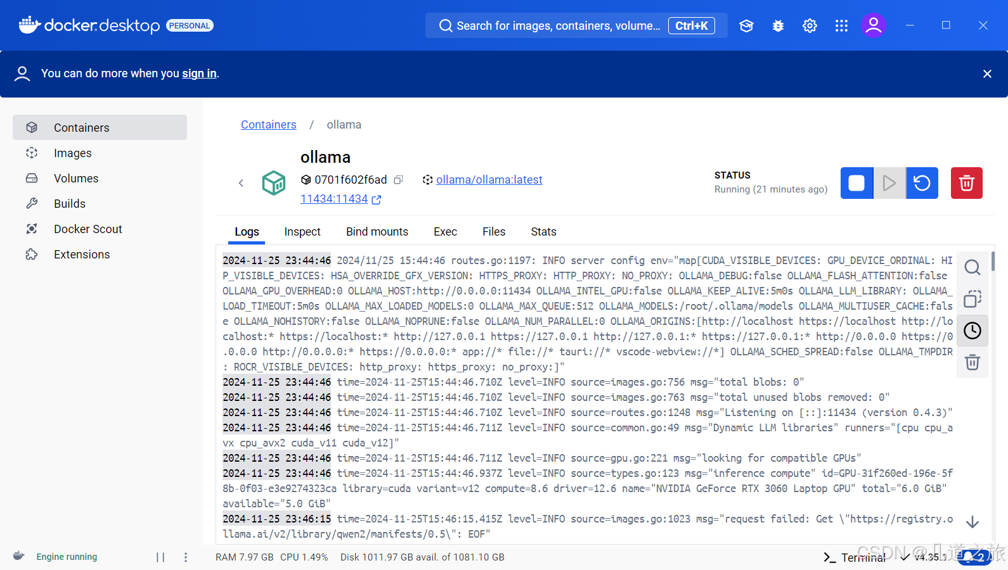1008x570 pixels.
Task: Open the Volumes section in sidebar
Action: [x=100, y=178]
